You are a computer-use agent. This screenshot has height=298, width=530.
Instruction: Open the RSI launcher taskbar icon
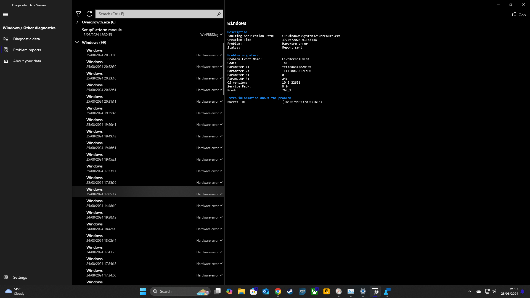tap(302, 291)
